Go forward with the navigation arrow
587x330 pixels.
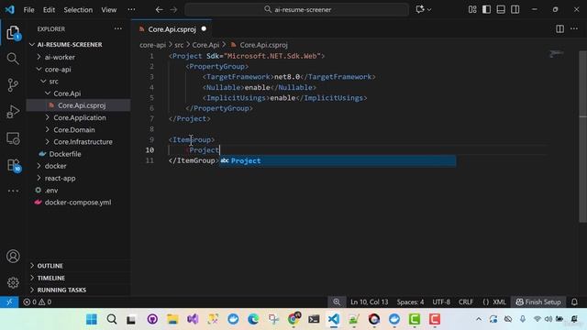point(173,10)
